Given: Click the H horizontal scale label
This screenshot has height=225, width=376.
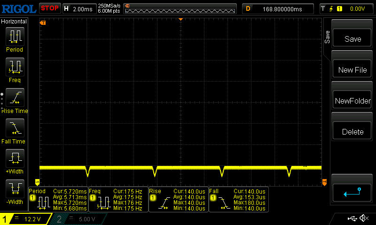Looking at the screenshot, I should pos(66,9).
